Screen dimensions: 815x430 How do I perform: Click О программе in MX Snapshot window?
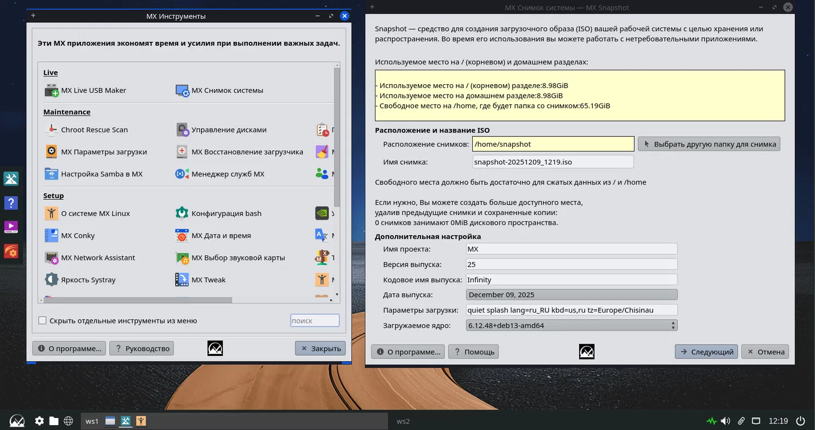(408, 352)
